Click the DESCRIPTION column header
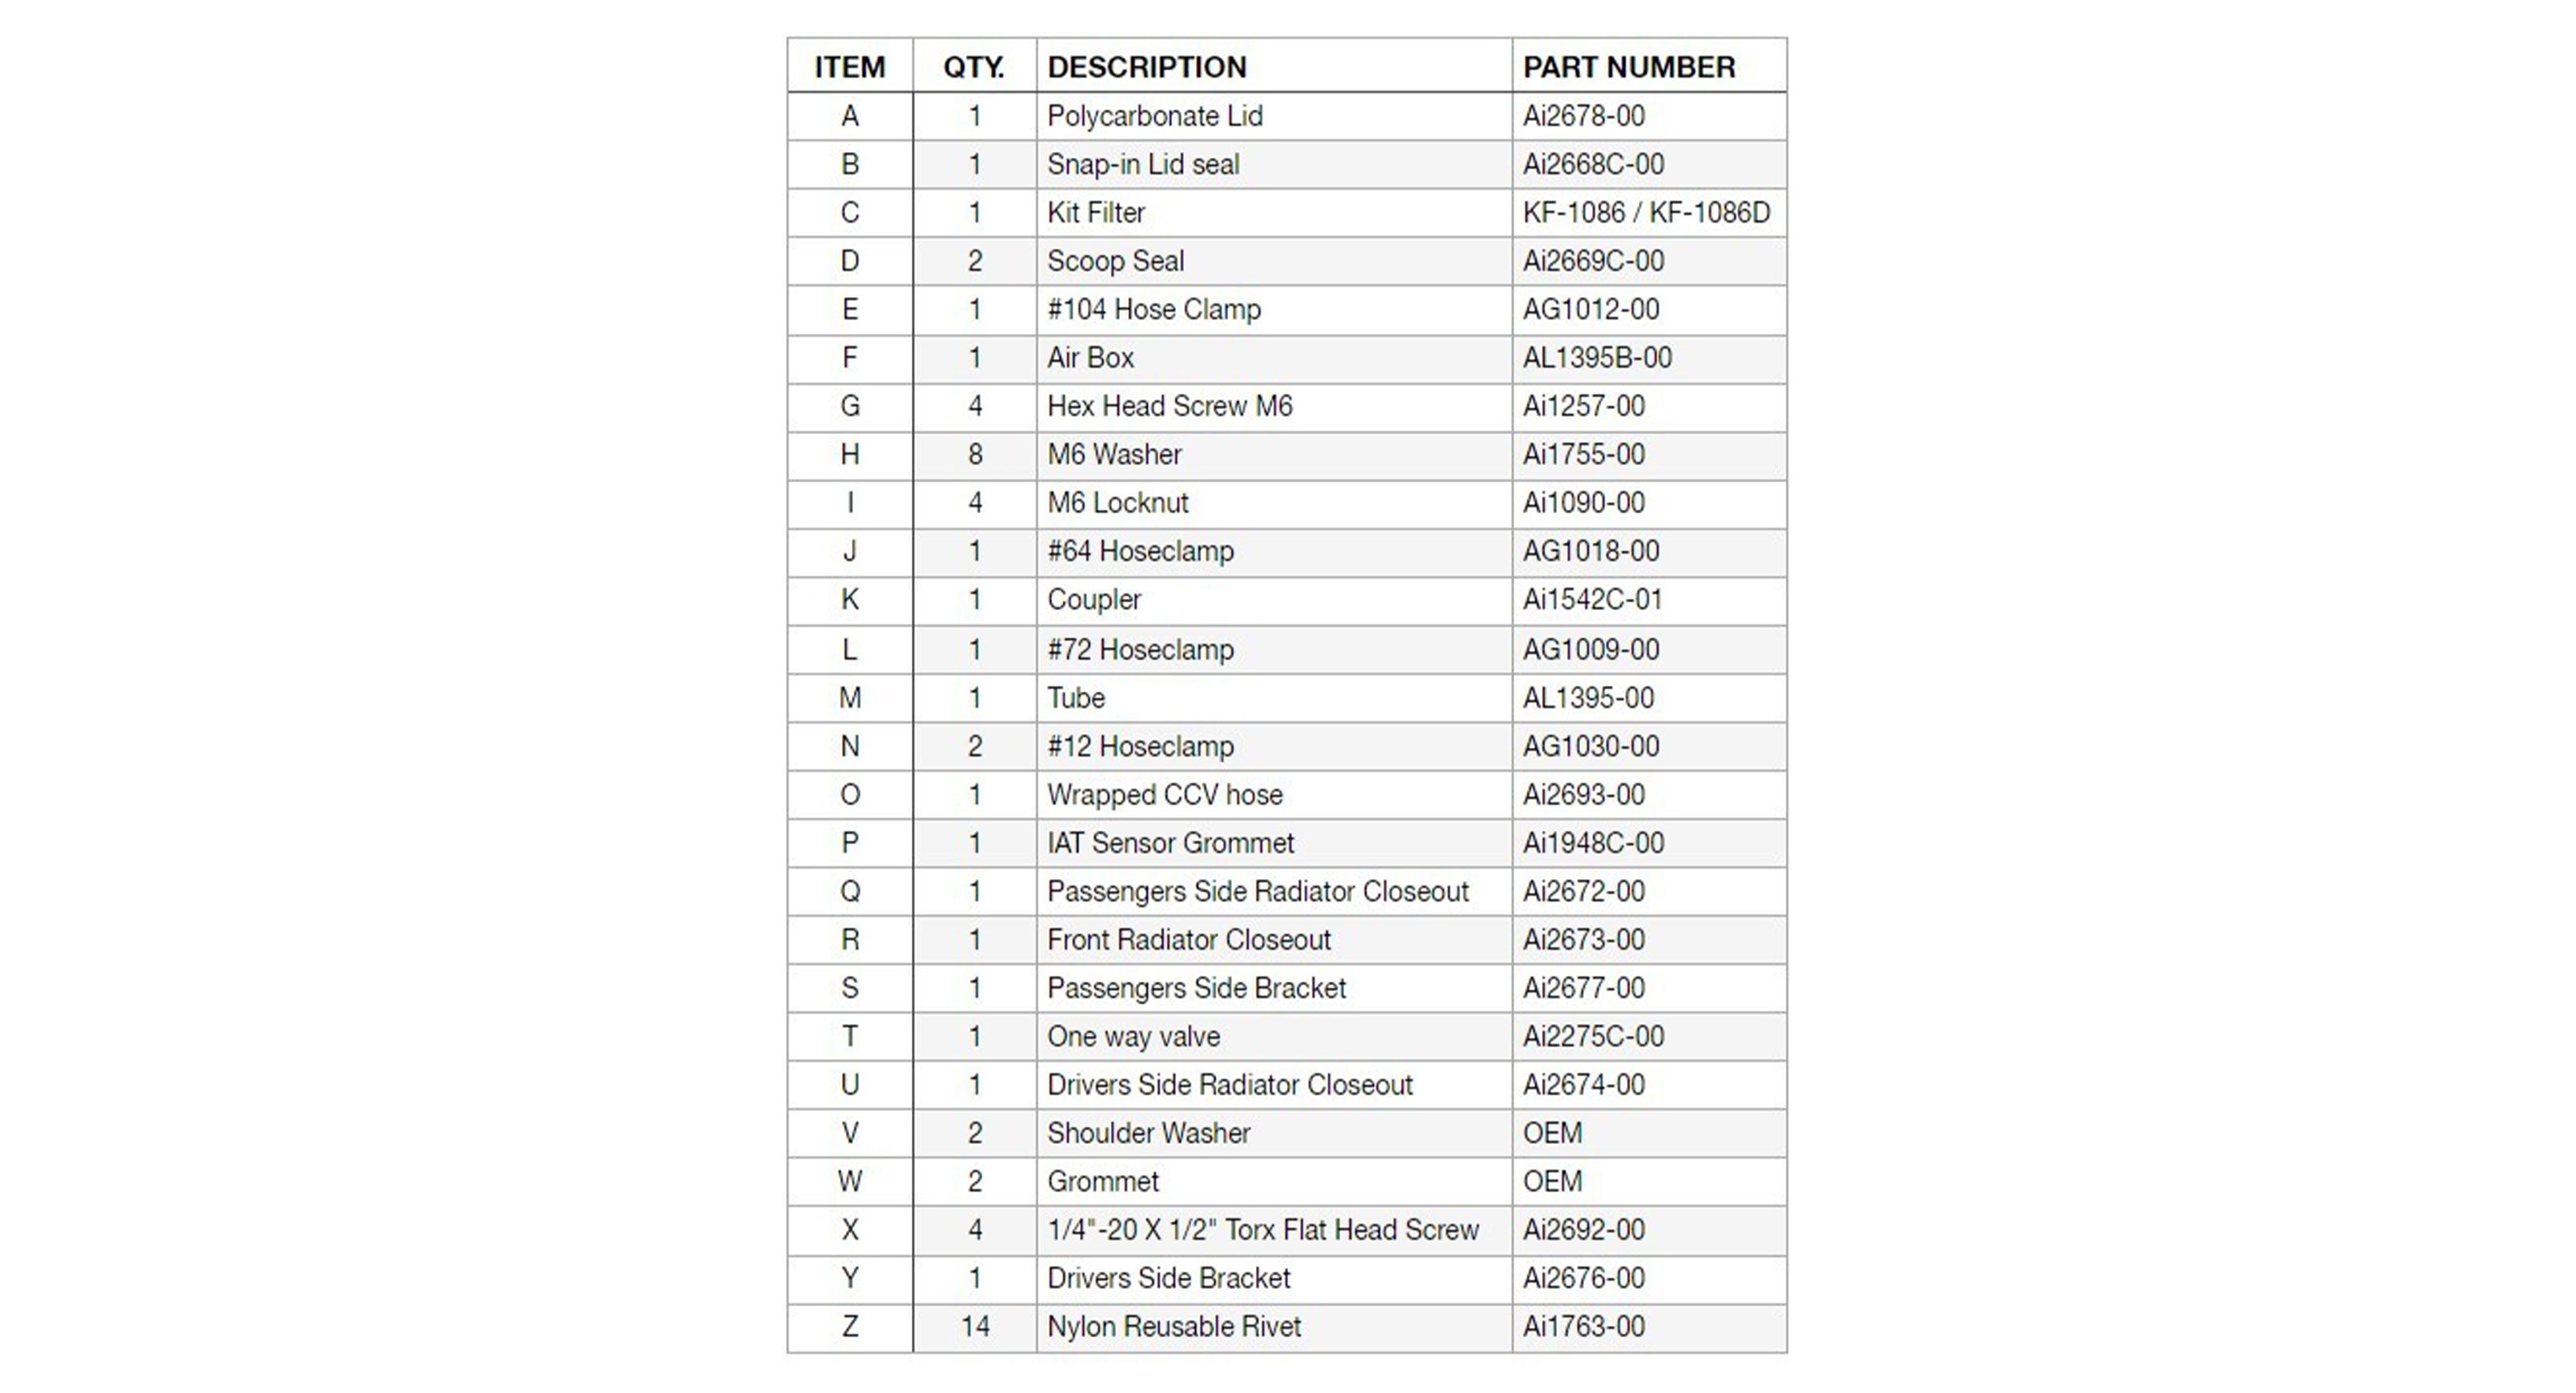 1146,67
